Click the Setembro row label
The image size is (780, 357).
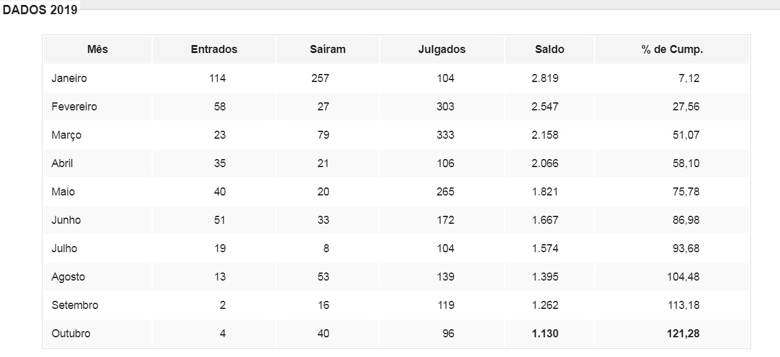pyautogui.click(x=75, y=305)
